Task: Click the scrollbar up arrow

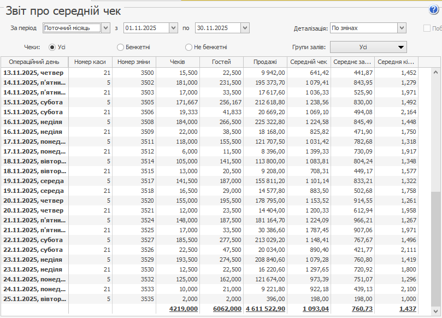Action: tap(435, 72)
